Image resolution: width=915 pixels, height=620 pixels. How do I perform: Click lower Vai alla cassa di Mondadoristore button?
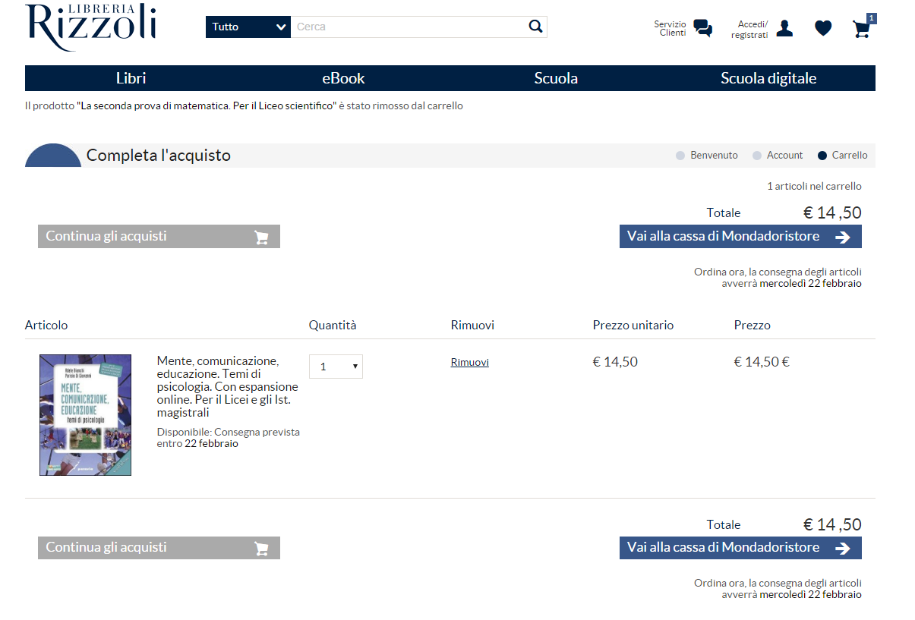pyautogui.click(x=740, y=547)
